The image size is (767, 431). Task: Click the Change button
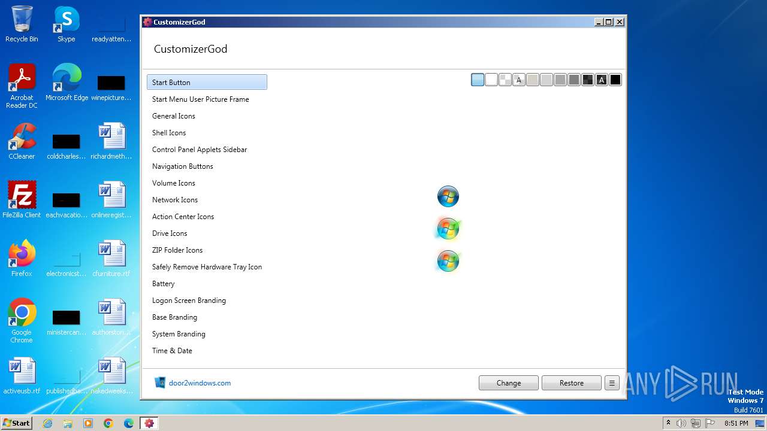point(509,383)
